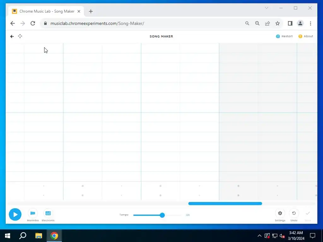Select the Chrome Music Lab - Song Maker tab

coord(46,11)
